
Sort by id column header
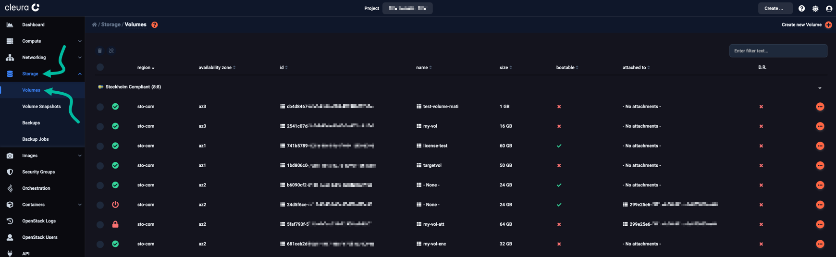click(283, 68)
